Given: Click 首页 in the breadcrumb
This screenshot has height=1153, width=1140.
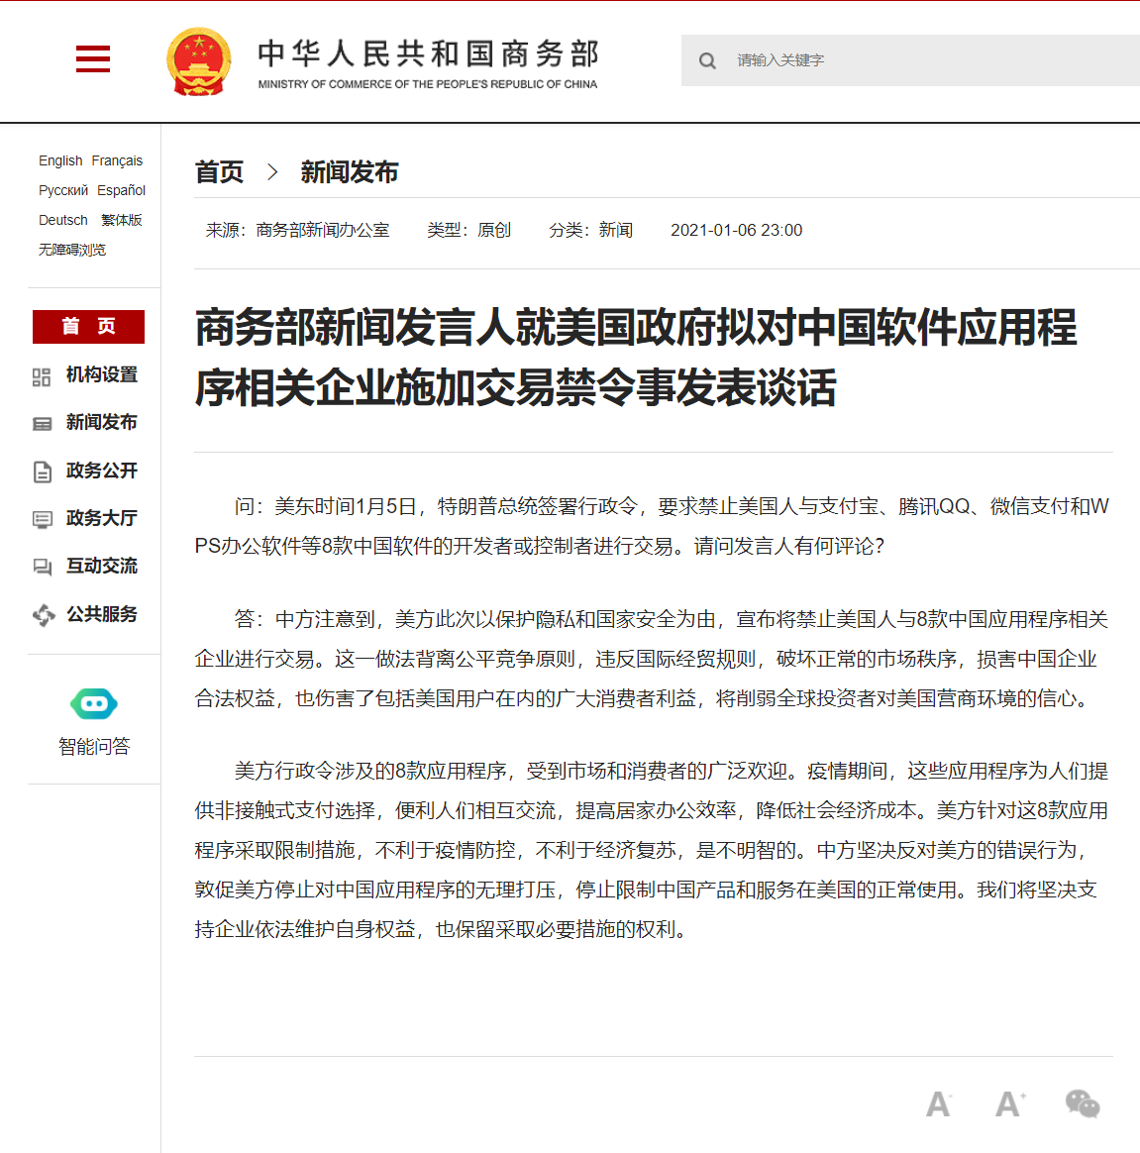Looking at the screenshot, I should [219, 172].
